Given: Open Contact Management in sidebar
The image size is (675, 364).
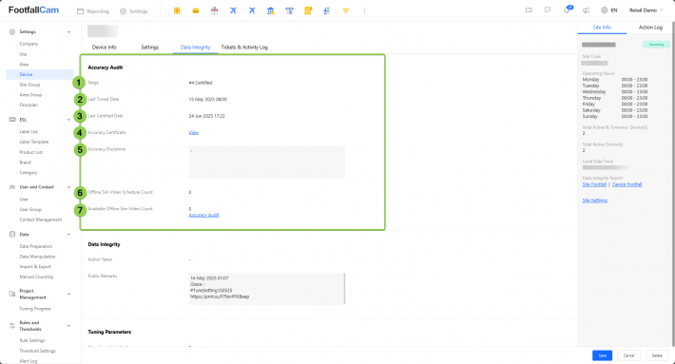Looking at the screenshot, I should (41, 220).
